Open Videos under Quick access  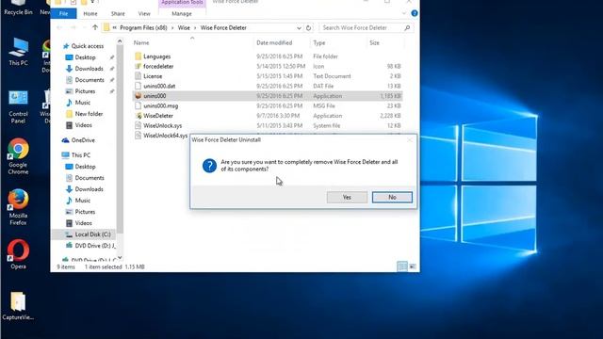[x=83, y=125]
